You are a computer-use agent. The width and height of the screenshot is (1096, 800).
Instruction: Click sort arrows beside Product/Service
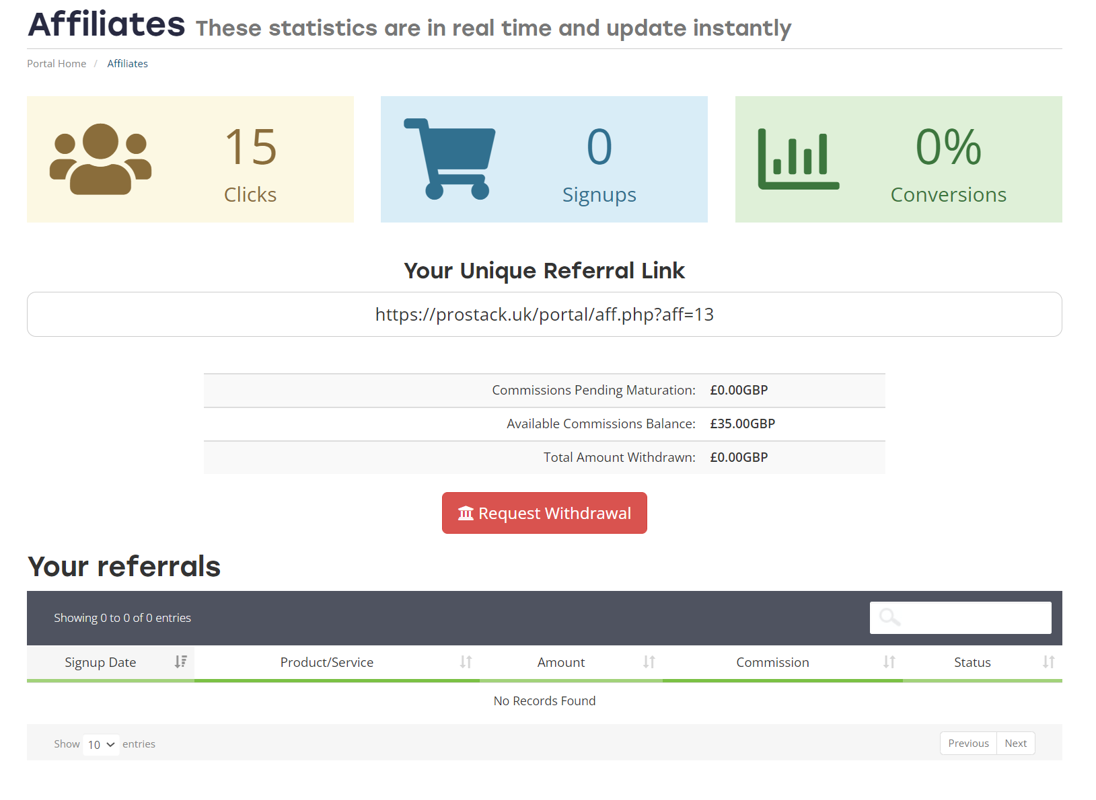pos(466,662)
